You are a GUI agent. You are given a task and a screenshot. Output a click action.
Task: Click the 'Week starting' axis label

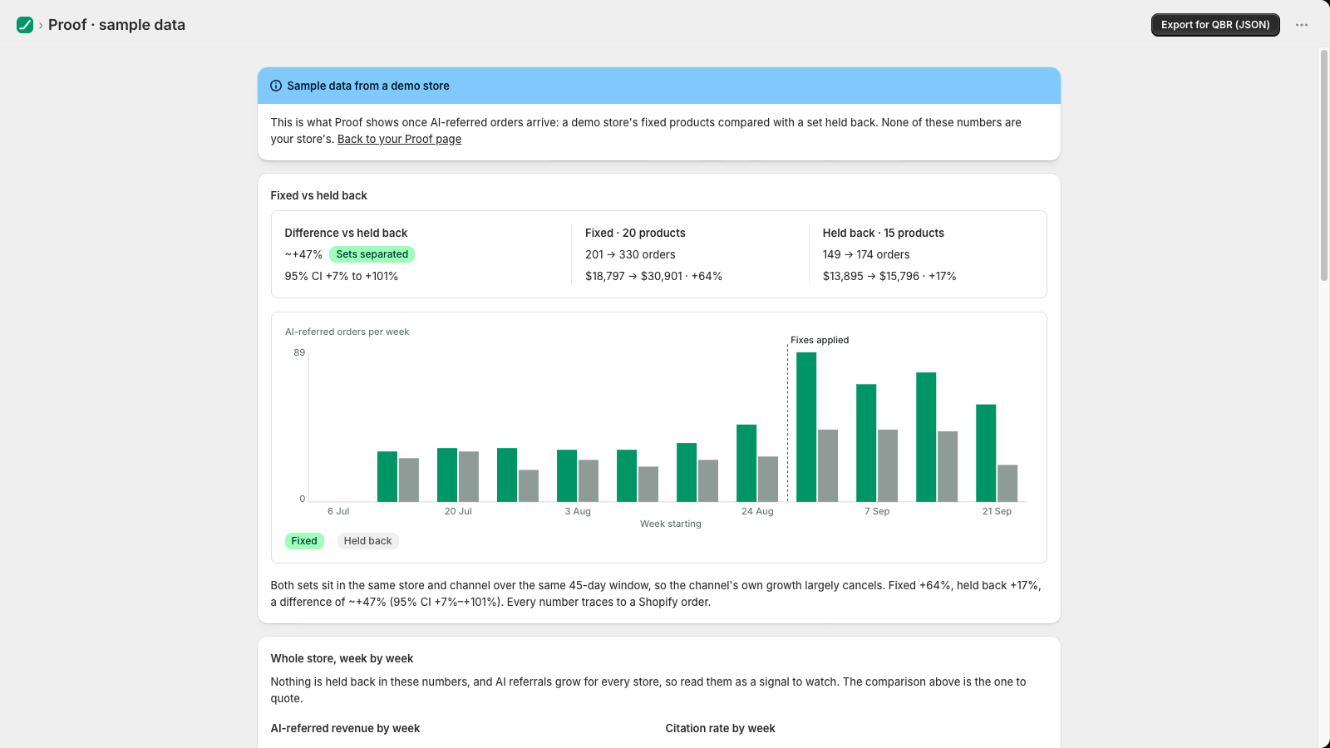pos(671,524)
